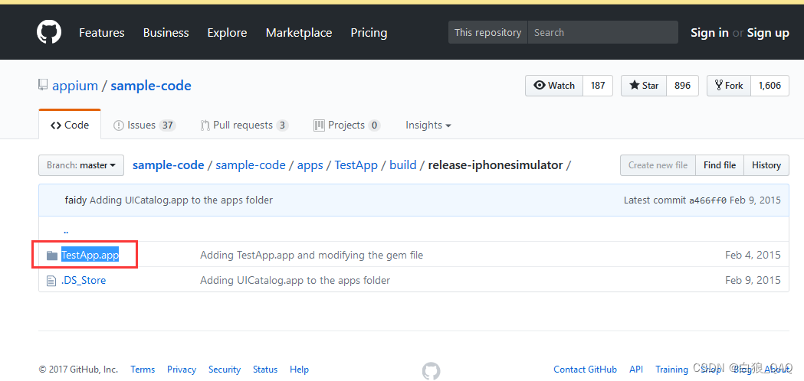This screenshot has height=381, width=804.
Task: View the 896 stargazers count
Action: coord(682,86)
